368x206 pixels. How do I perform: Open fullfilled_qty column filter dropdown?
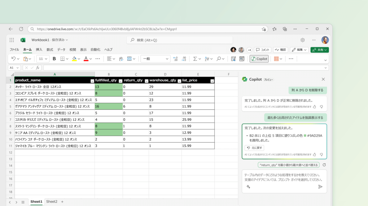(120, 81)
